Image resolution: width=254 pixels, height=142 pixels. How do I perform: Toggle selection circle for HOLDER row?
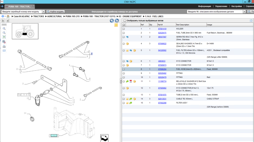point(124,29)
